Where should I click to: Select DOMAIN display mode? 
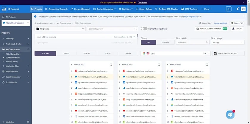pyautogui.click(x=165, y=43)
